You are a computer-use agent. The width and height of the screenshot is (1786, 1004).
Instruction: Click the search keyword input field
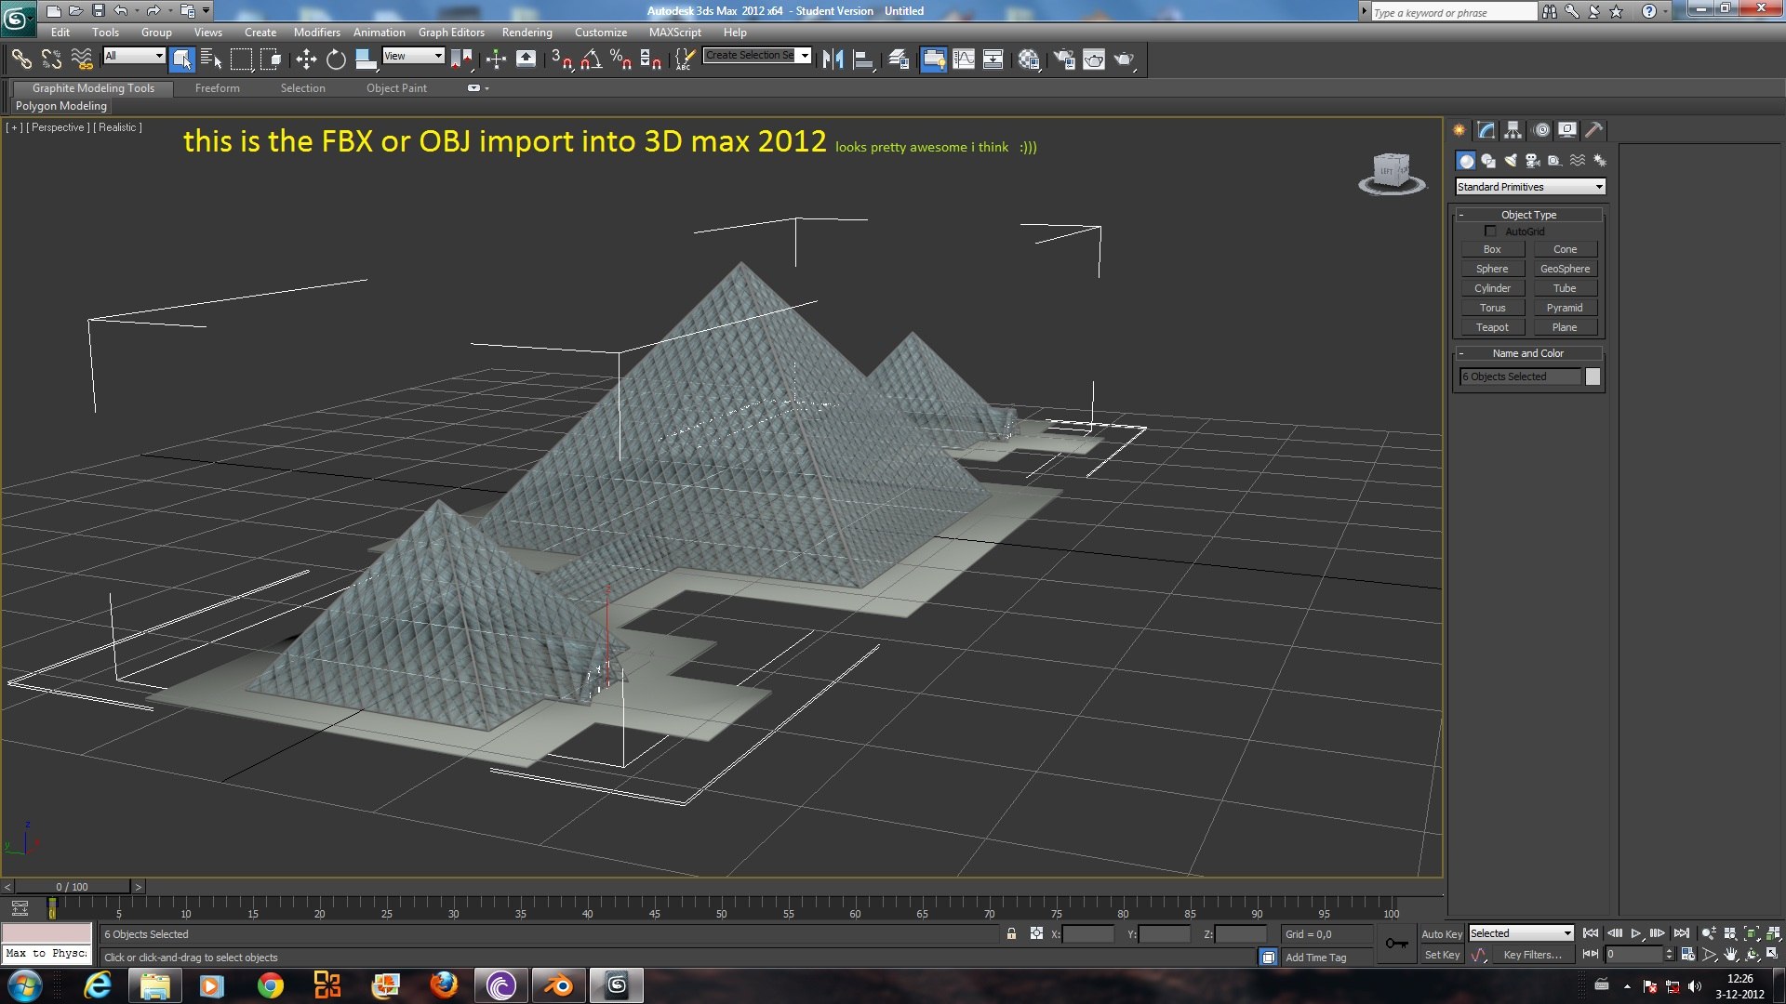[1454, 12]
